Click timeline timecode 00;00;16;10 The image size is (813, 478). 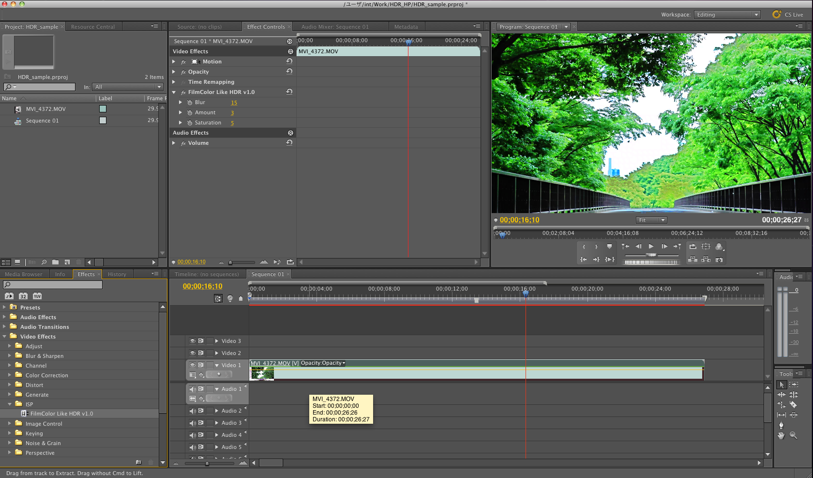tap(203, 286)
